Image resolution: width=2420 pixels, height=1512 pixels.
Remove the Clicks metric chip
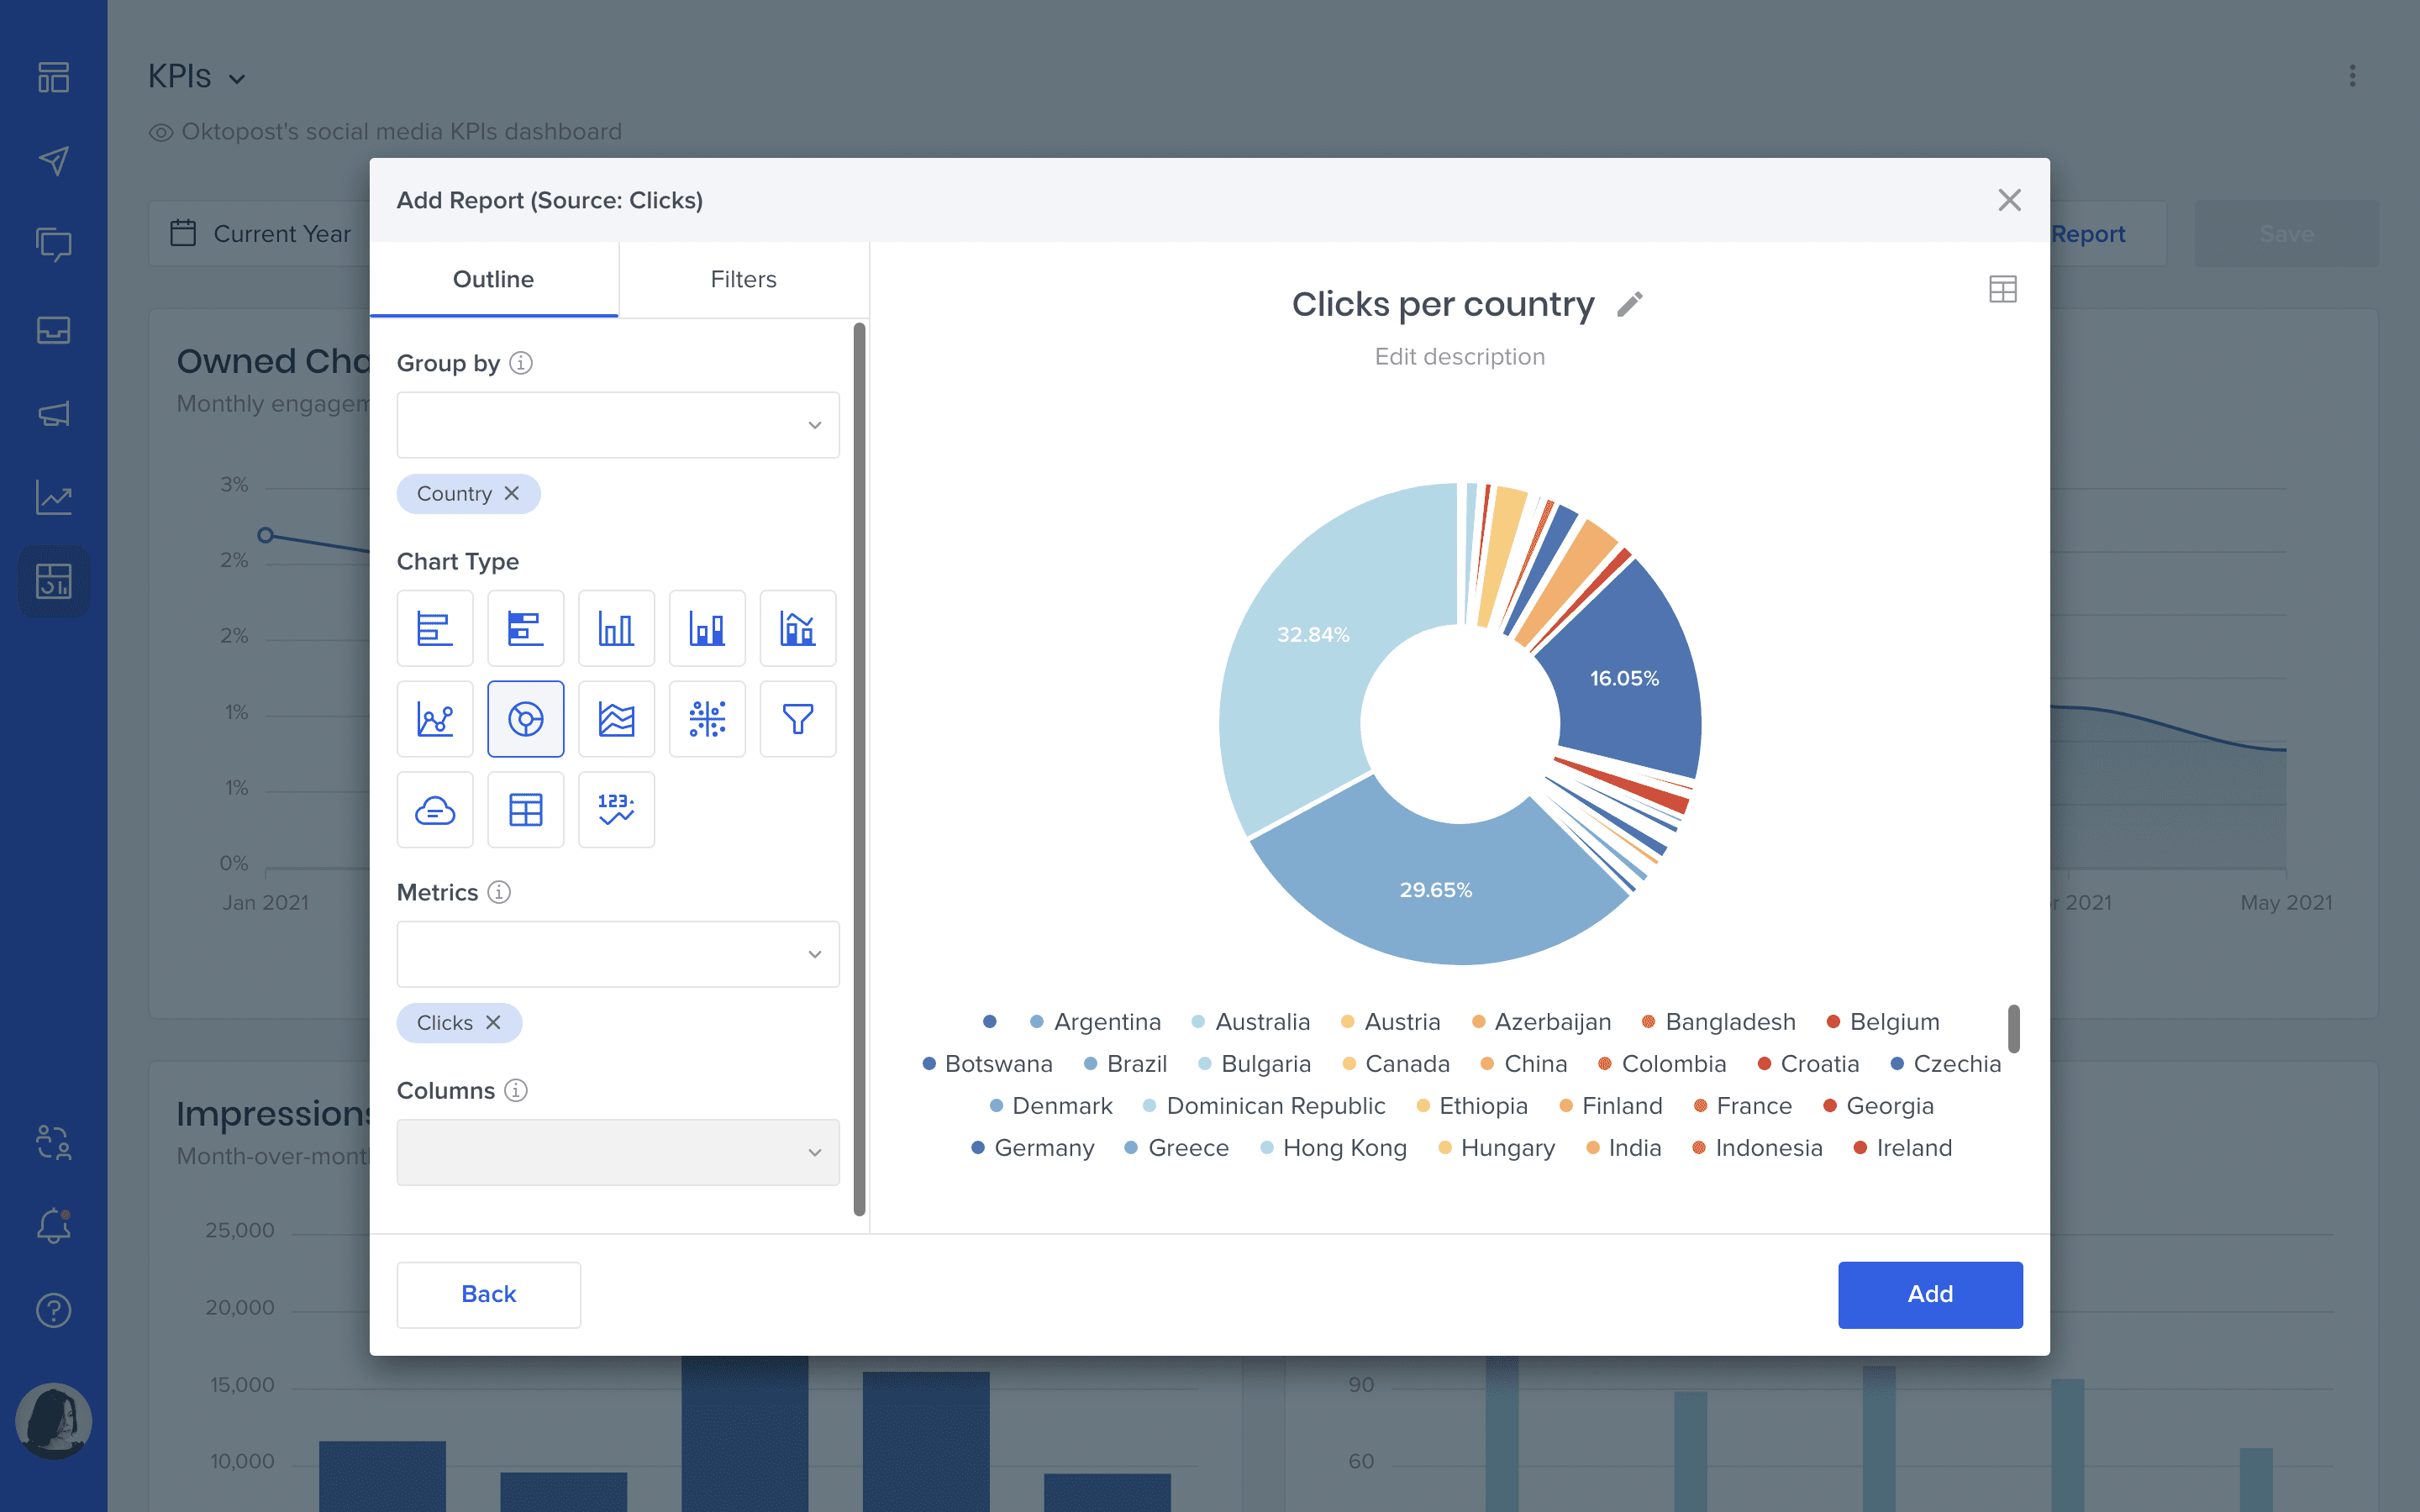pyautogui.click(x=493, y=1022)
